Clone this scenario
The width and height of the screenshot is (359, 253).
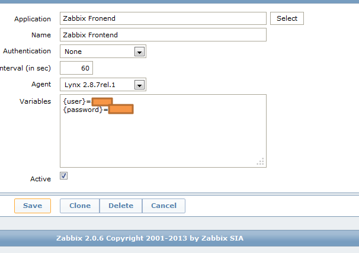tap(80, 206)
